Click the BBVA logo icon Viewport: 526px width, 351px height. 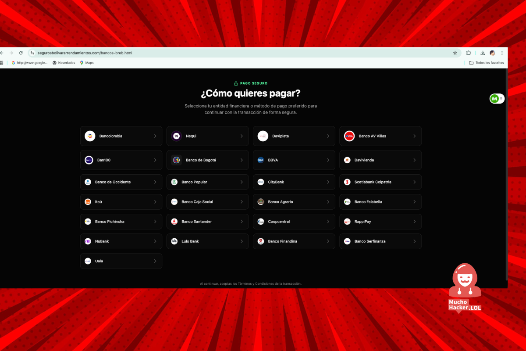coord(261,160)
